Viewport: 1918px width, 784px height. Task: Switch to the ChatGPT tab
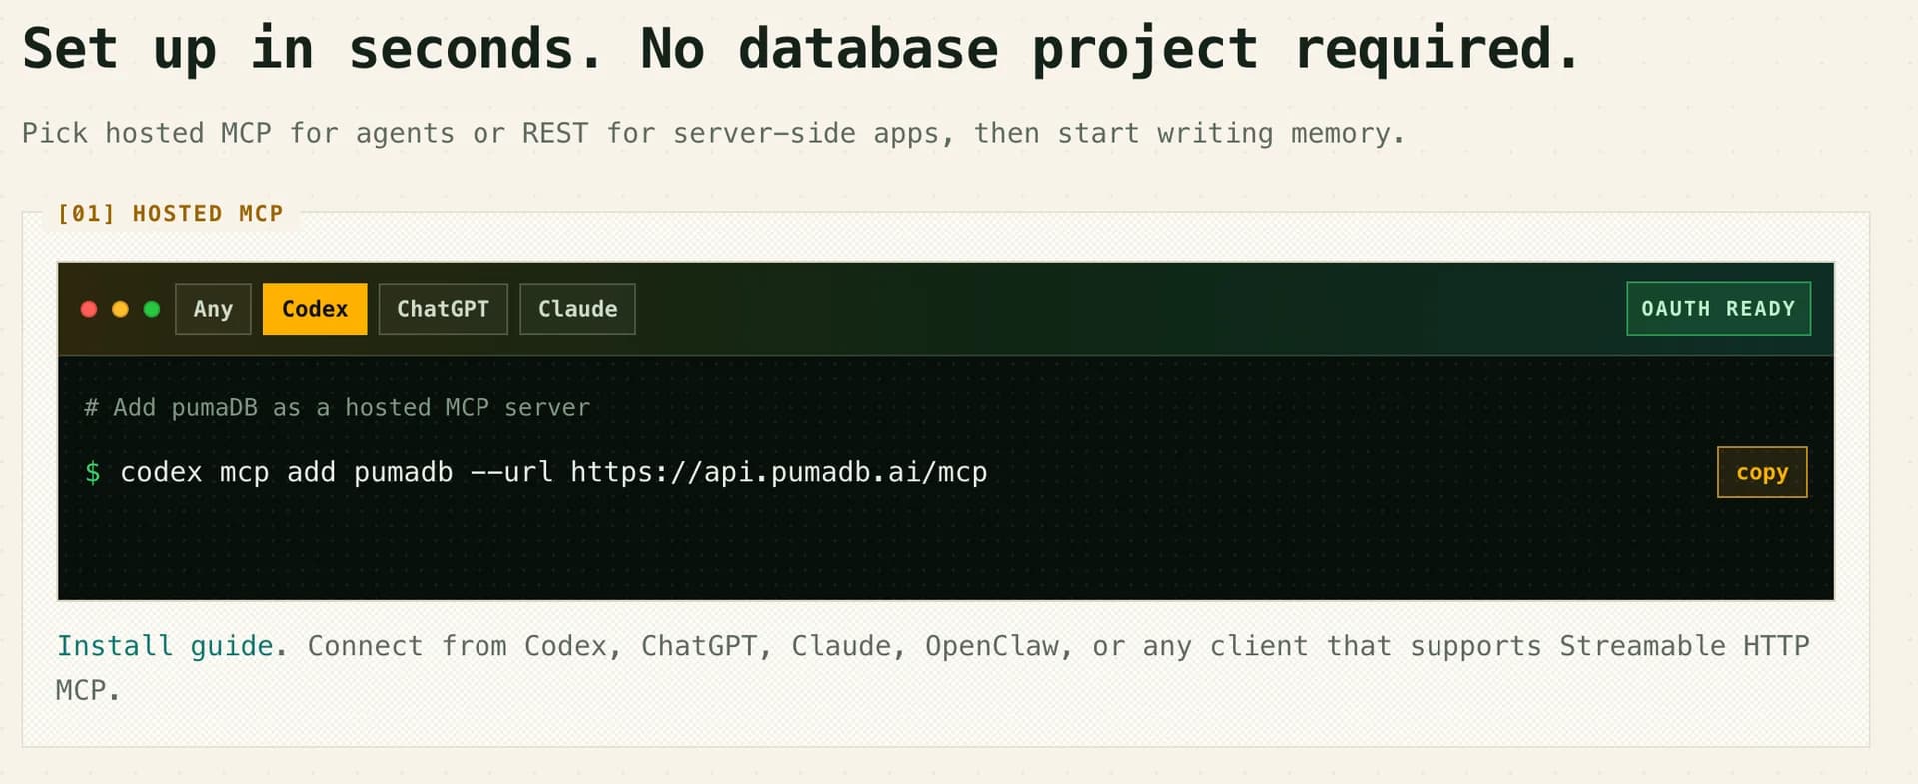tap(443, 309)
